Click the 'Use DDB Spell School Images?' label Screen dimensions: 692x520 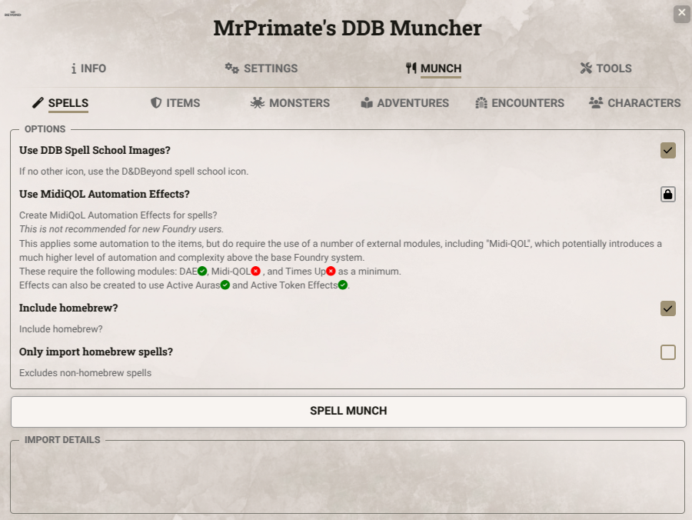[95, 150]
